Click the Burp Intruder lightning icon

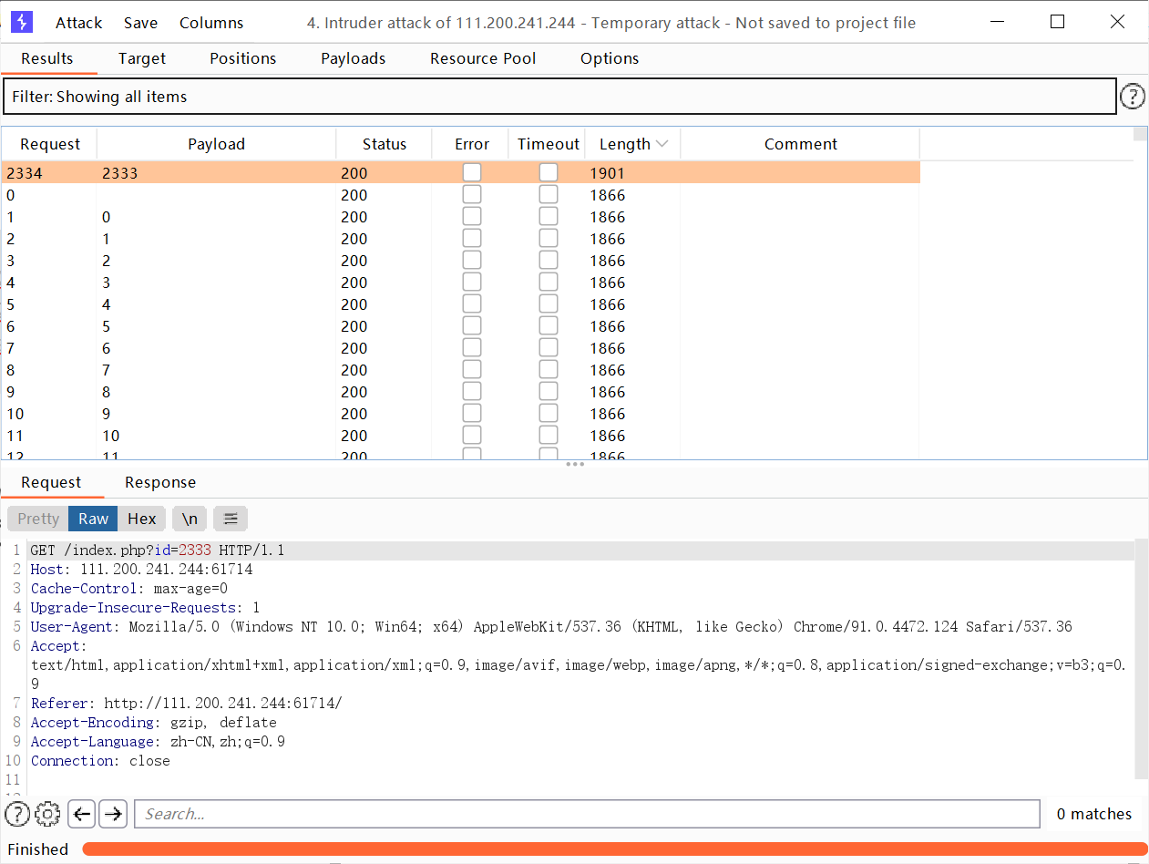22,22
